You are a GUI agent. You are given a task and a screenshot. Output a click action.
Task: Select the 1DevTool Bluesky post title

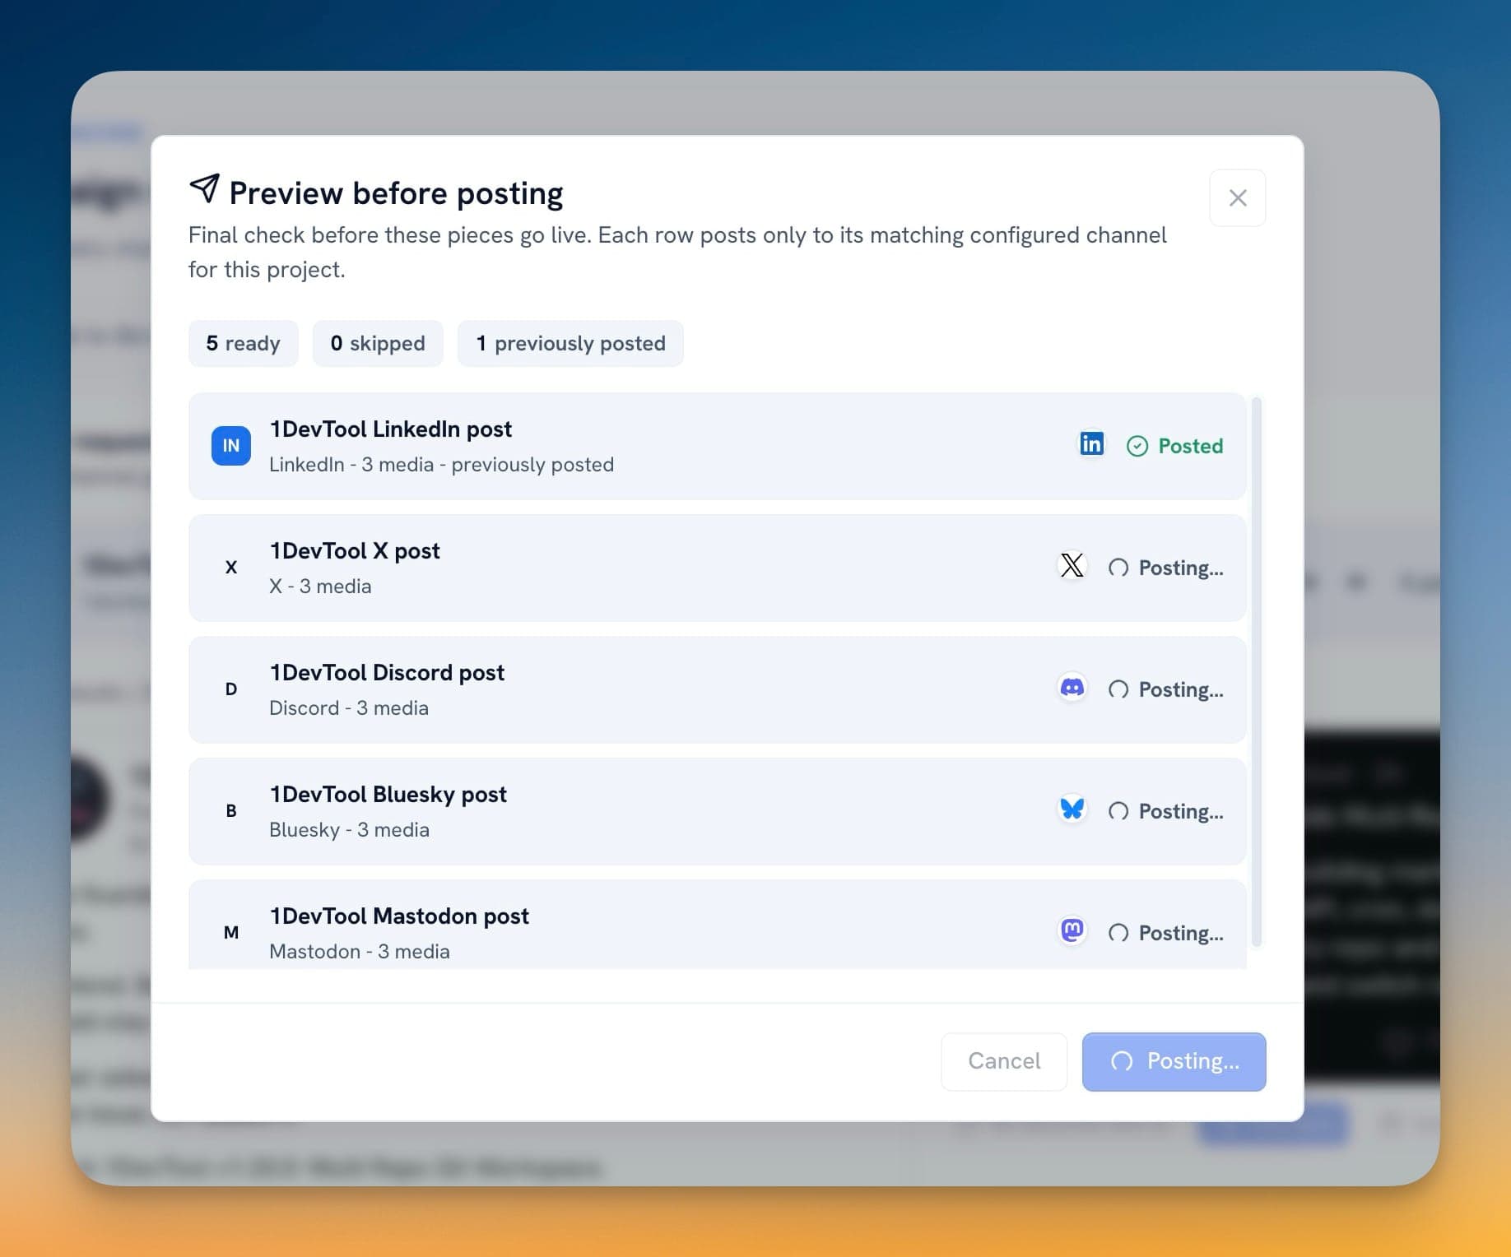(388, 794)
